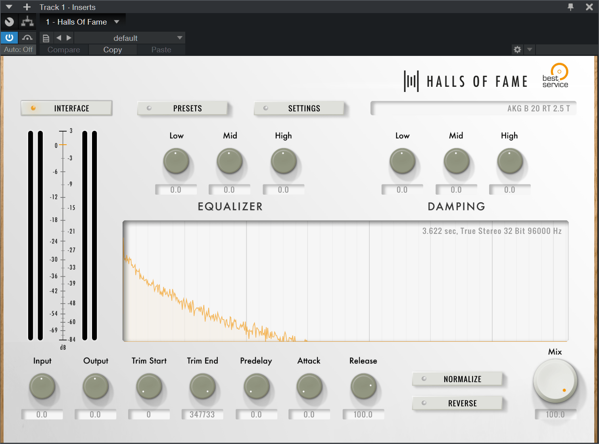Click the Predelay value field
The height and width of the screenshot is (444, 599).
pyautogui.click(x=256, y=414)
